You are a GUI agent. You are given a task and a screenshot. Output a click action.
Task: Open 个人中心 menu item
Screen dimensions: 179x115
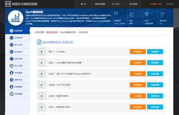click(x=116, y=4)
